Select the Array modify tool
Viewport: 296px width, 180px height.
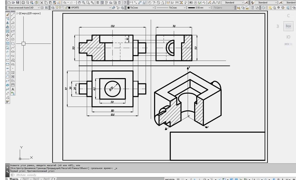[8, 31]
